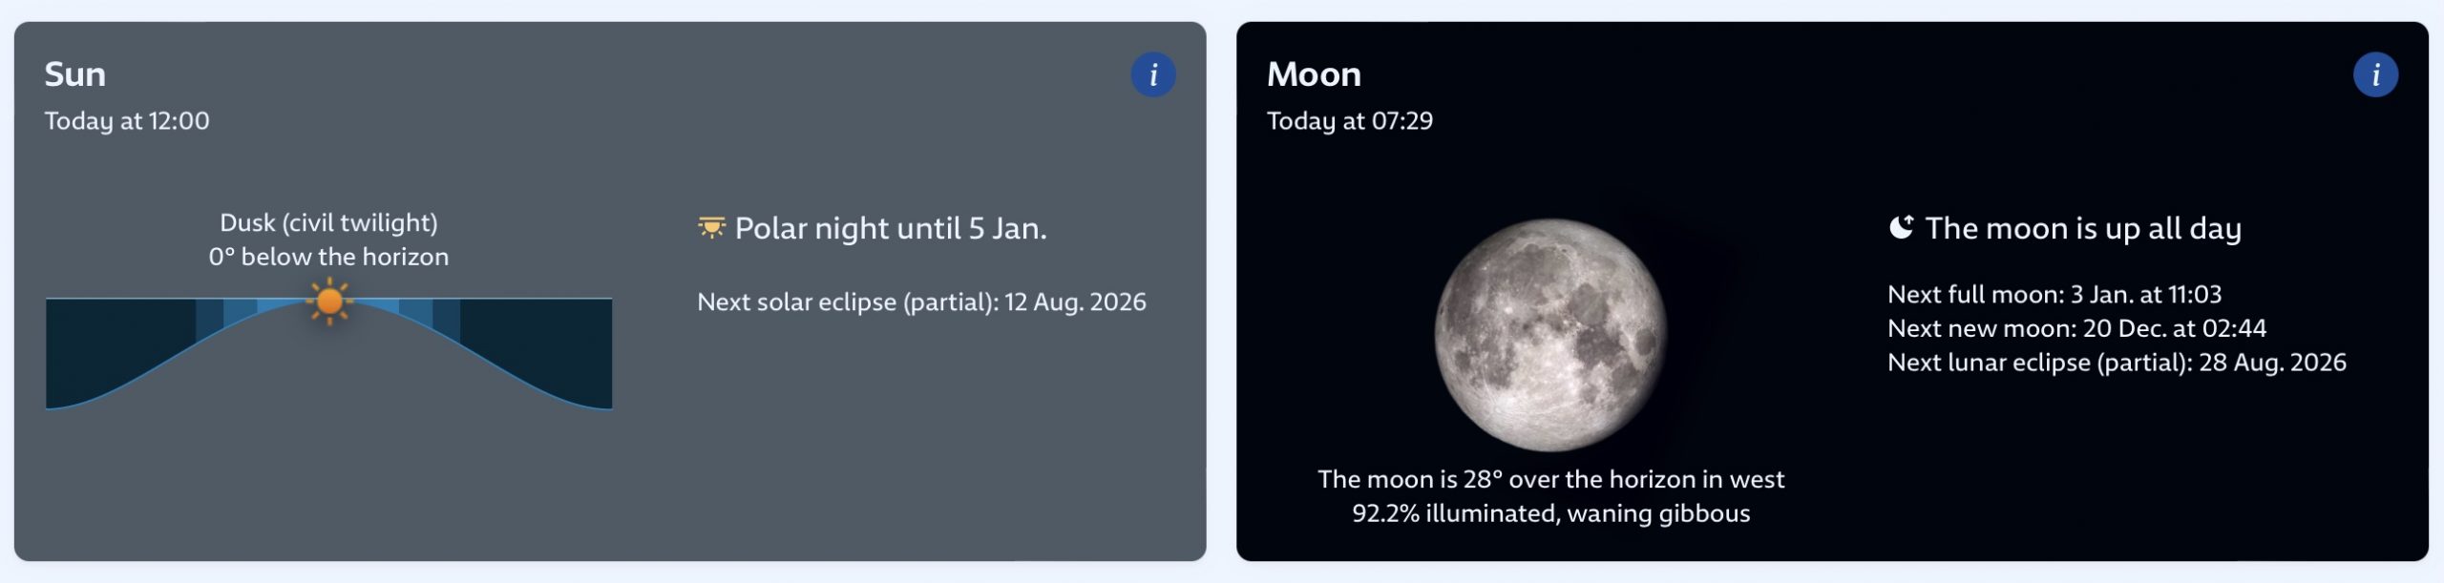
Task: Click the '0° below the horizon' text
Action: [x=328, y=257]
